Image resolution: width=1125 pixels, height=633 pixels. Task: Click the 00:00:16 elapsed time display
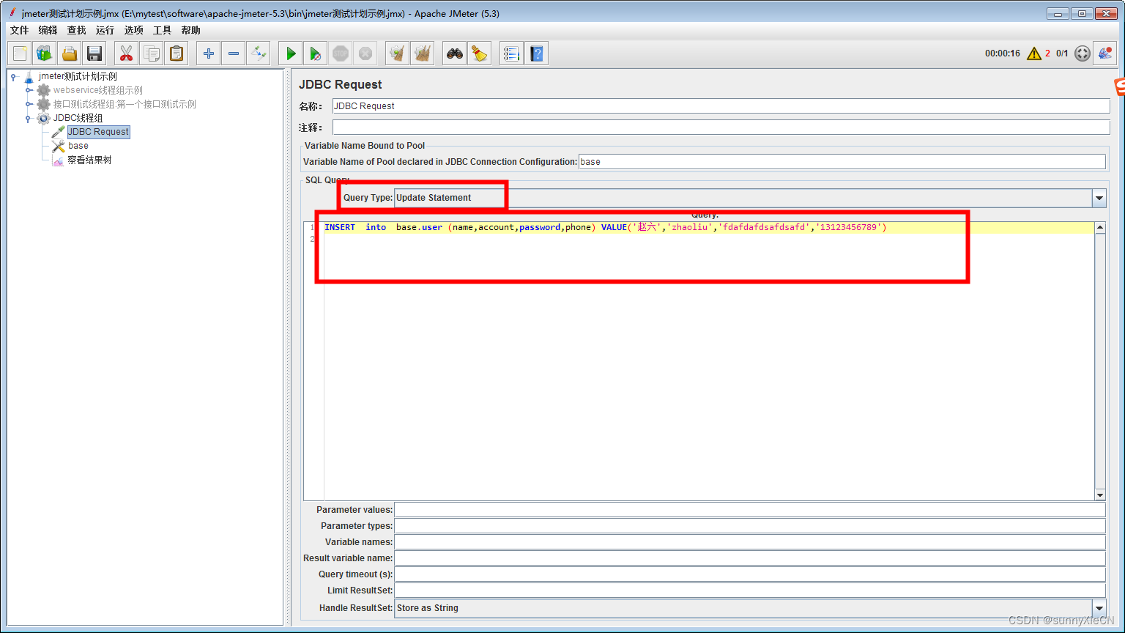coord(1003,53)
